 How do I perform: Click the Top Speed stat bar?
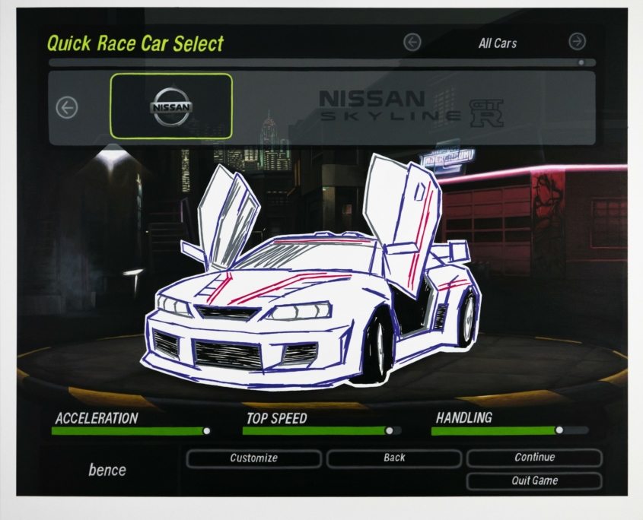[322, 430]
